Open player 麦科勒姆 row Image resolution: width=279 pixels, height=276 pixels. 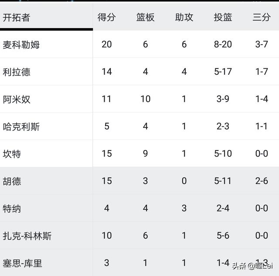coord(139,44)
